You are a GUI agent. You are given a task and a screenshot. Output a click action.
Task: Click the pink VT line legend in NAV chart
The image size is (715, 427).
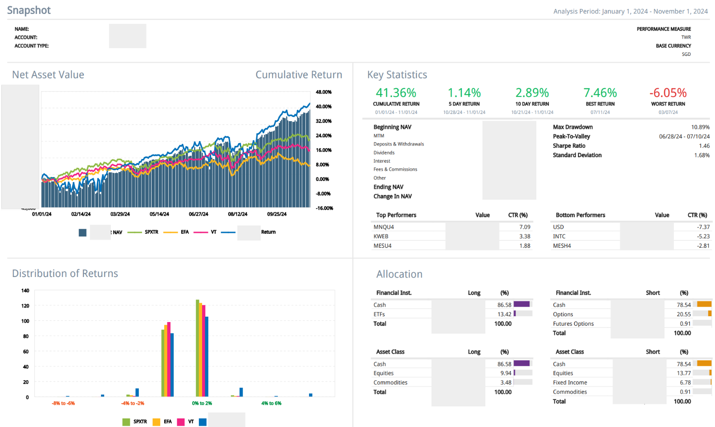201,232
